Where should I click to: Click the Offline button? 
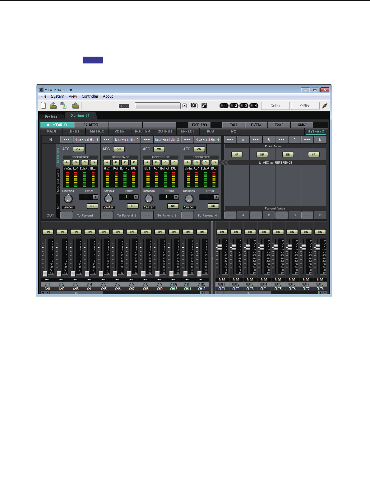click(305, 106)
